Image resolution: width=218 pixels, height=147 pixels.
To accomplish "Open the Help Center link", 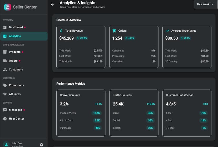I will [x=16, y=119].
